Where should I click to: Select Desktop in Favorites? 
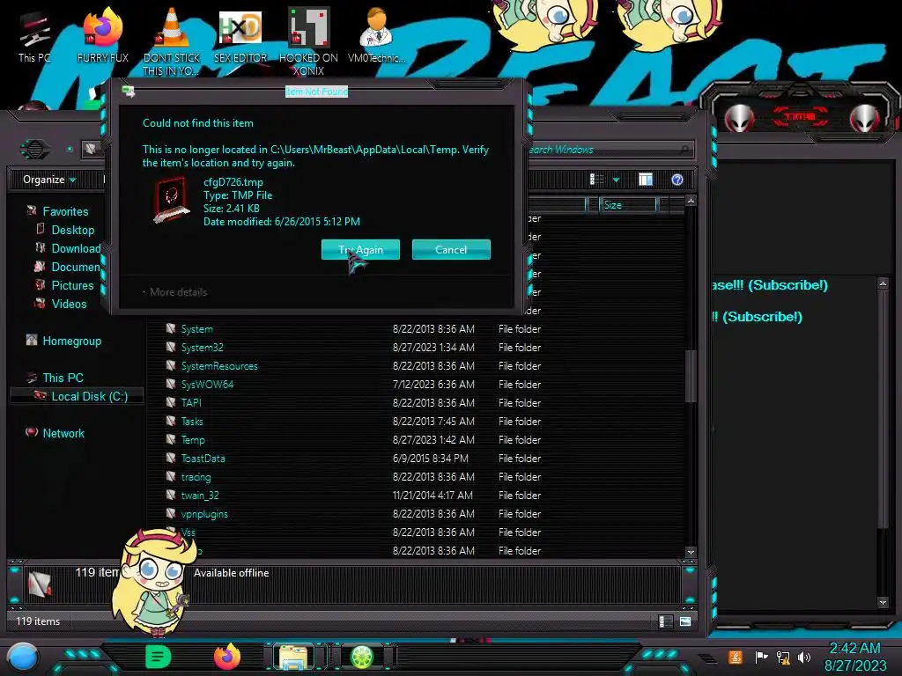click(65, 230)
